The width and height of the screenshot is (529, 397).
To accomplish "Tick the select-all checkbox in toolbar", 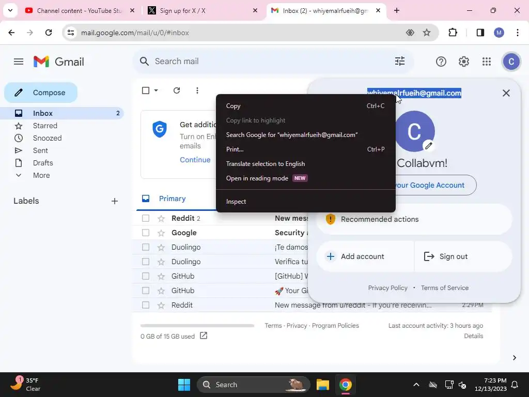I will click(x=146, y=90).
